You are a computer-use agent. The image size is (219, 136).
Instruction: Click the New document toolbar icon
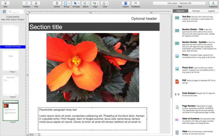click(x=5, y=3)
